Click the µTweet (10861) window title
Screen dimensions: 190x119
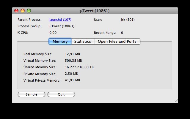coord(95,11)
